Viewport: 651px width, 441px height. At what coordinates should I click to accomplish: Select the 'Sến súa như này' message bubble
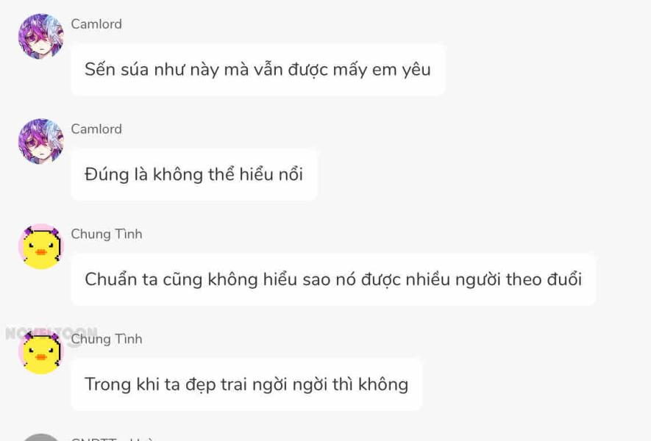(257, 70)
